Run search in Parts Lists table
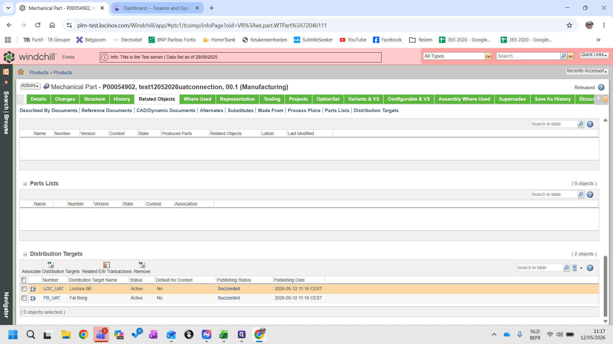 click(581, 194)
